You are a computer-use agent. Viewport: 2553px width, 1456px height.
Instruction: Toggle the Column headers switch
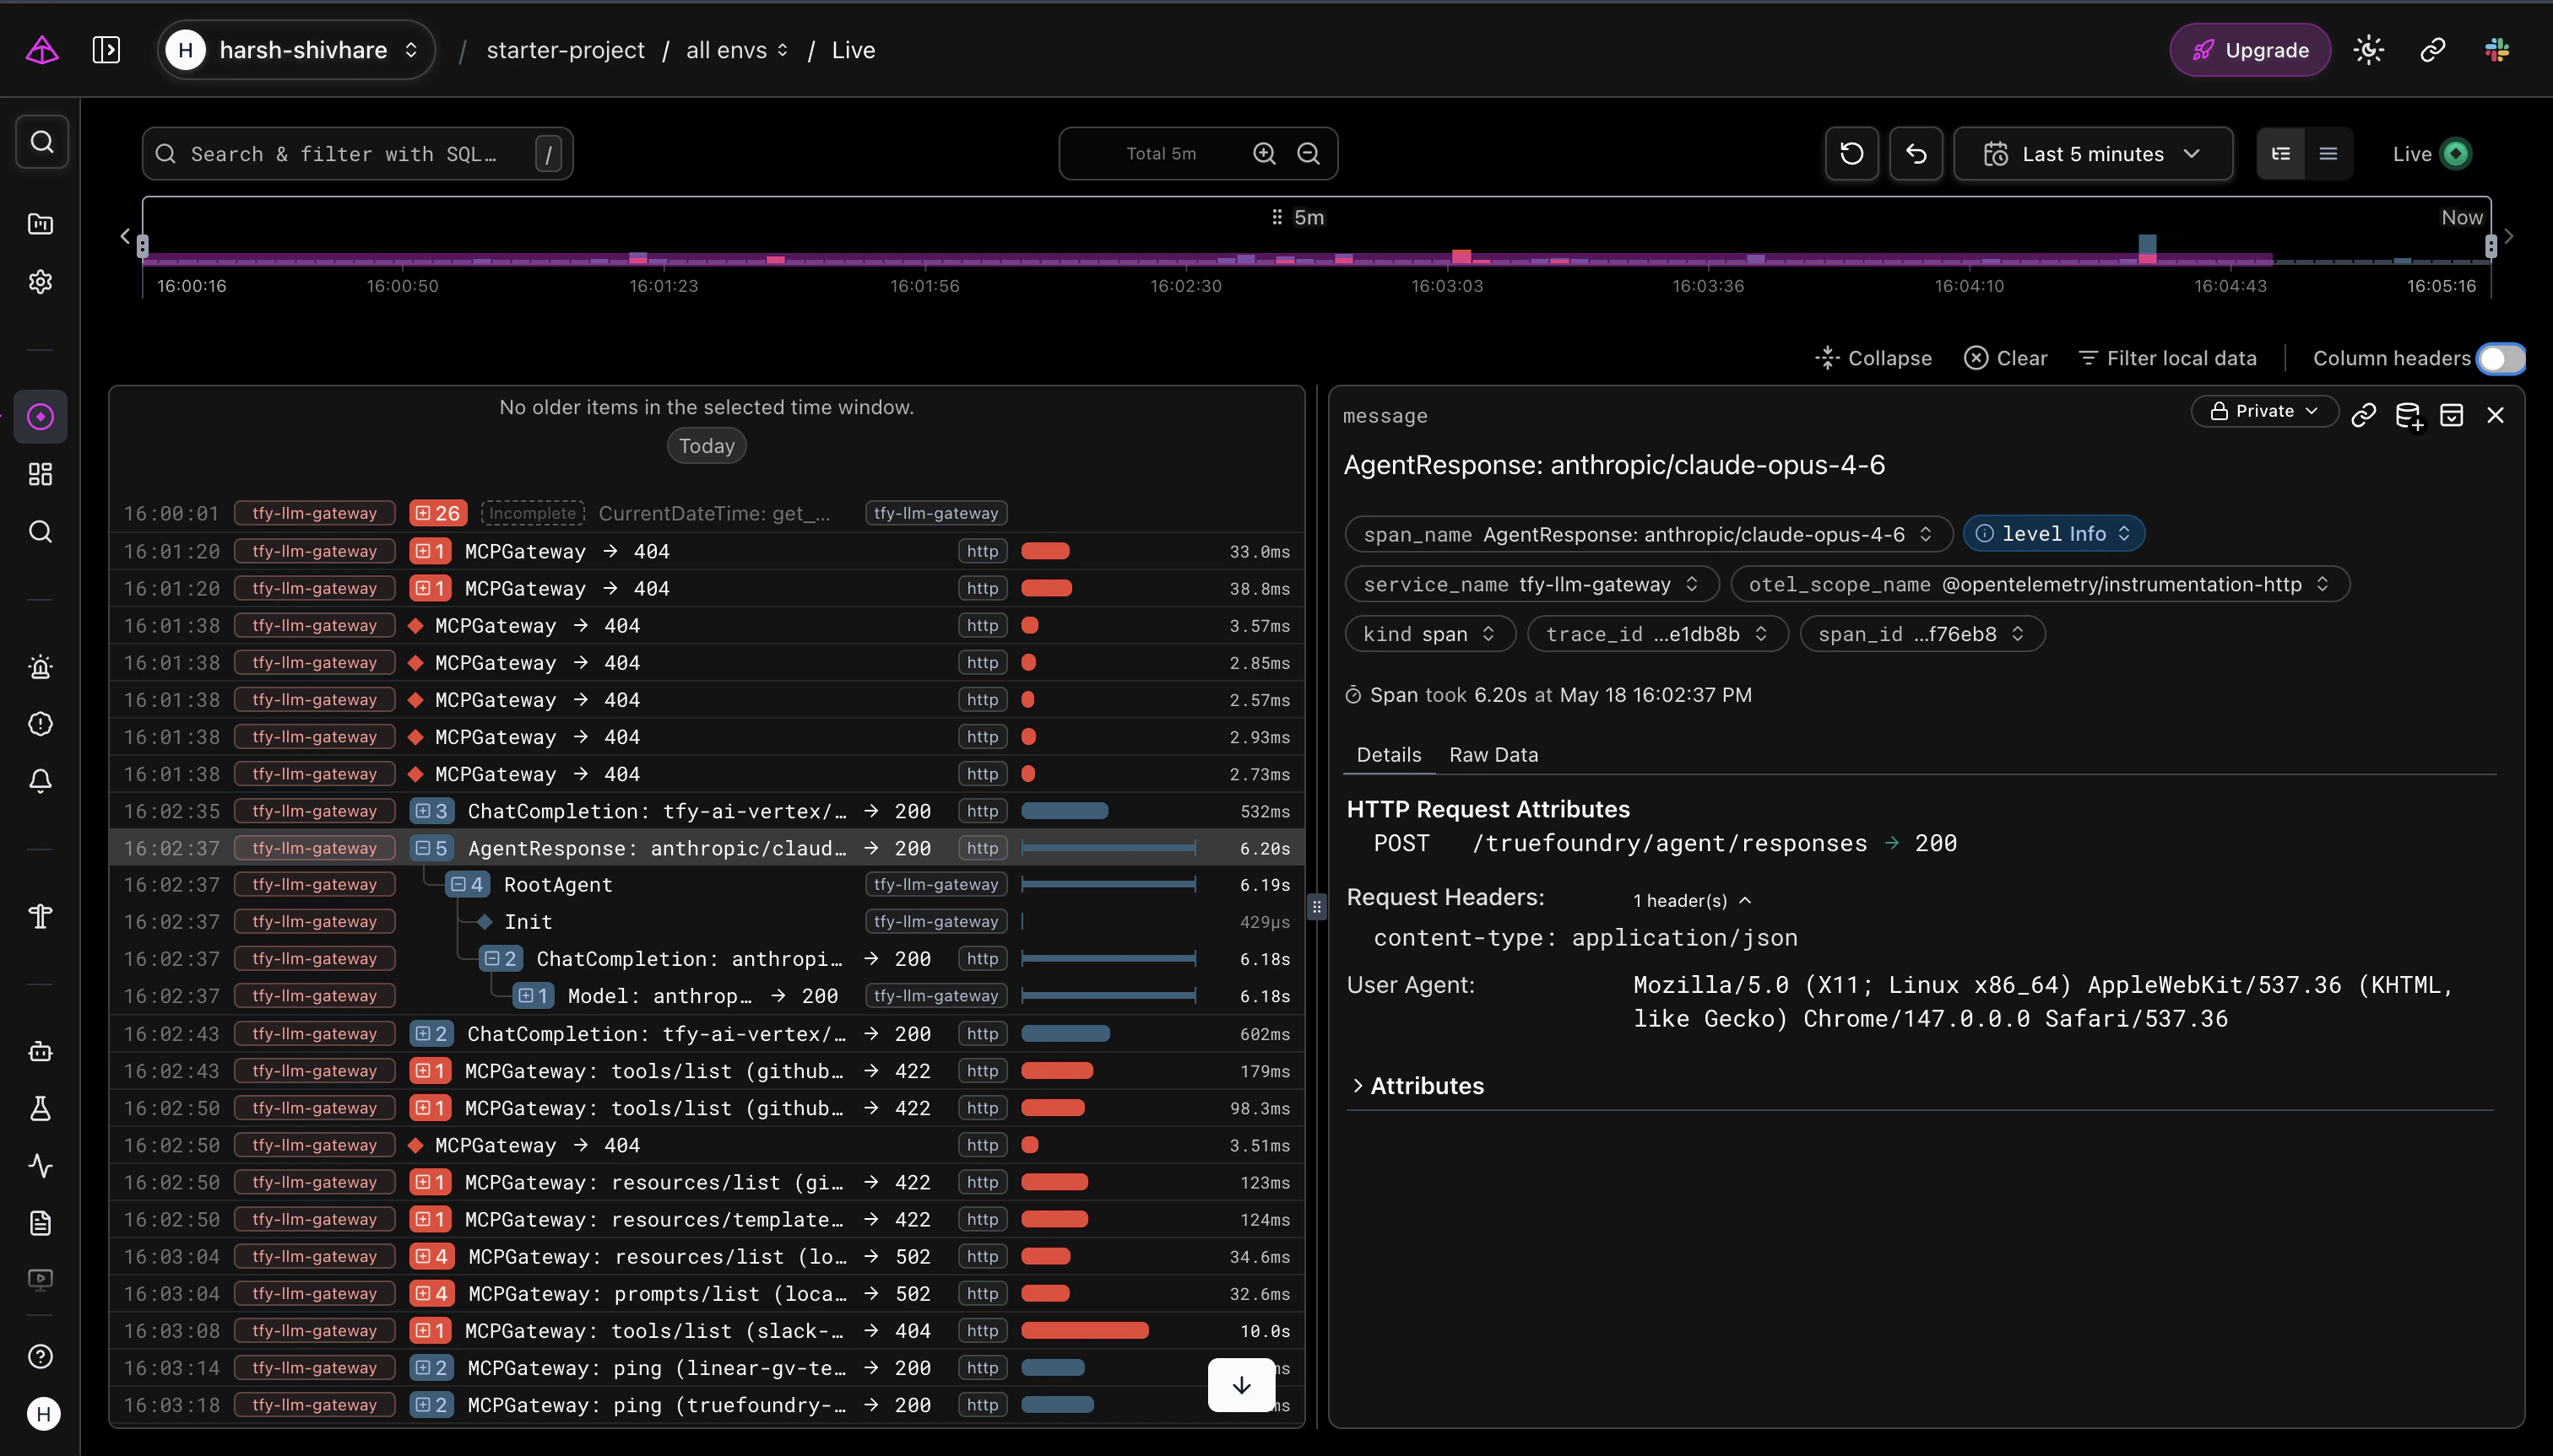tap(2500, 359)
